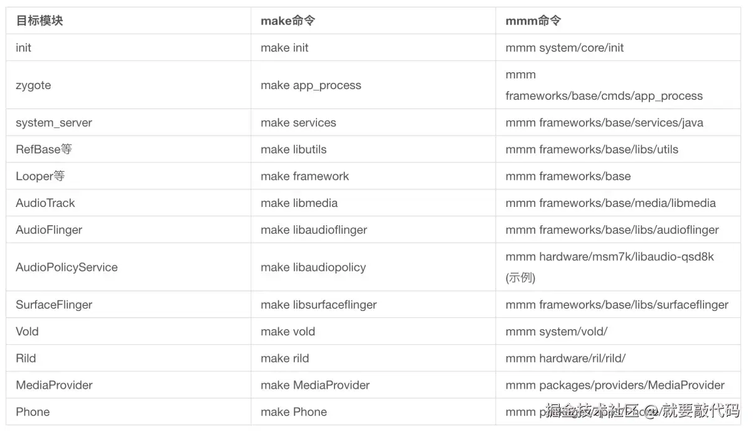The width and height of the screenshot is (753, 432).
Task: Click the make libaudiopolicy command cell
Action: click(x=313, y=267)
